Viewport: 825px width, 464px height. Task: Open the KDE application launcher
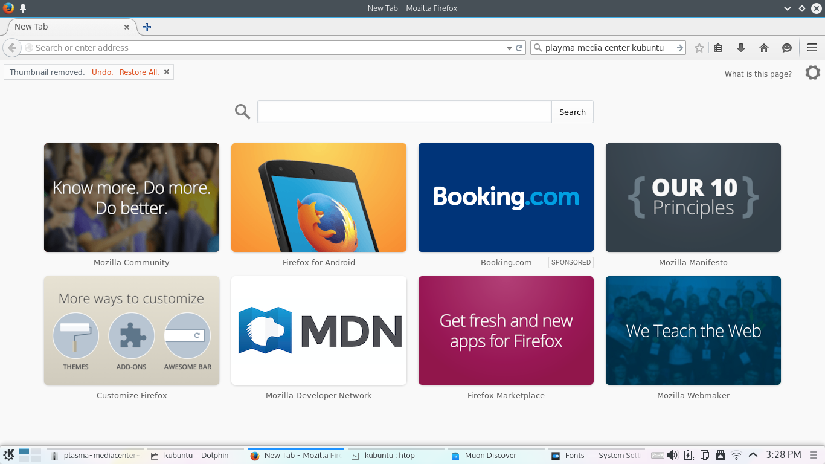[x=8, y=455]
